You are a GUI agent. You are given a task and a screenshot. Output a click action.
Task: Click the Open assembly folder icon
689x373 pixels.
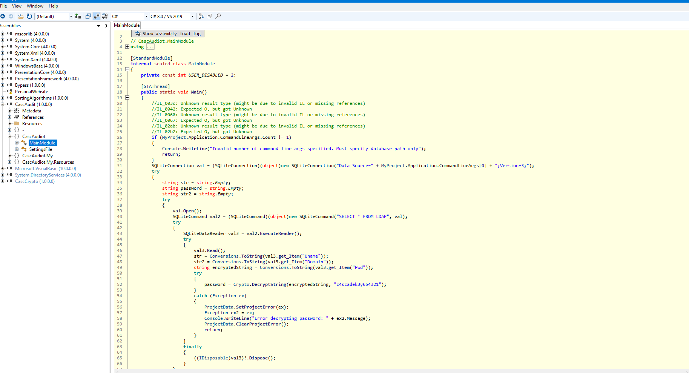(x=21, y=16)
